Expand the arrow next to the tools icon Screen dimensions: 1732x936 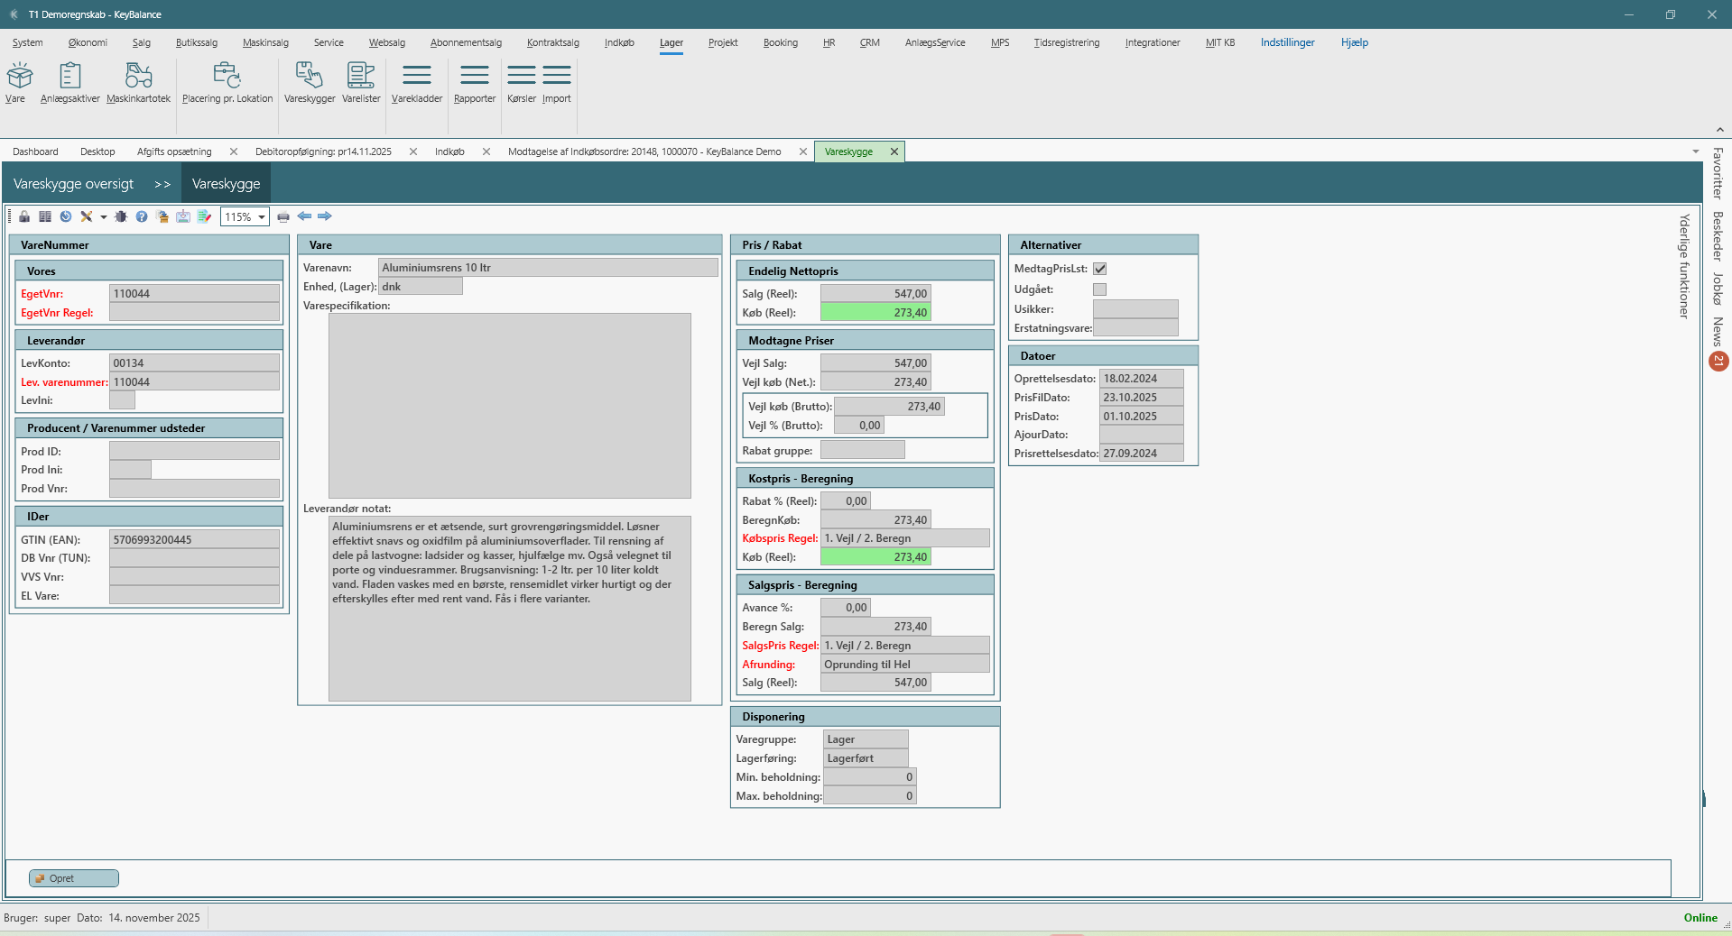(104, 217)
